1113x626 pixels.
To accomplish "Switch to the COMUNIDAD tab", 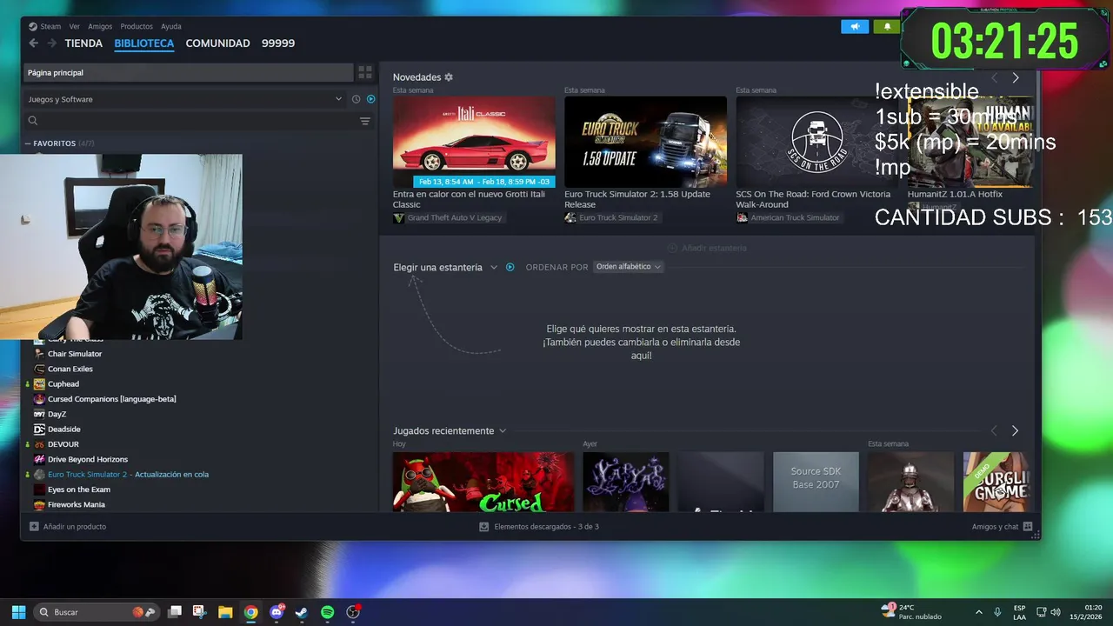I will [x=217, y=43].
